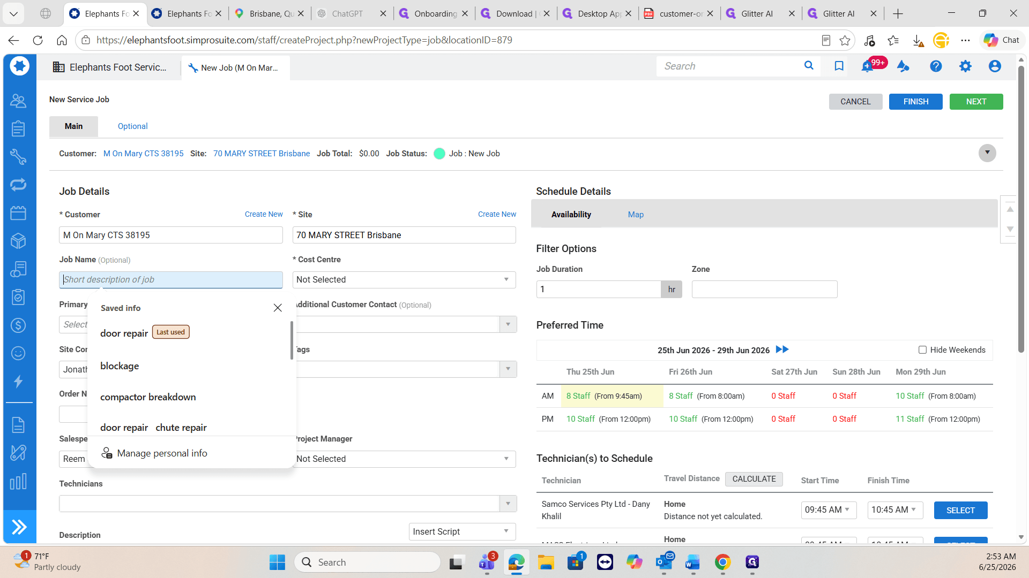The image size is (1029, 578).
Task: Open the bookmark icon in header
Action: pyautogui.click(x=839, y=66)
